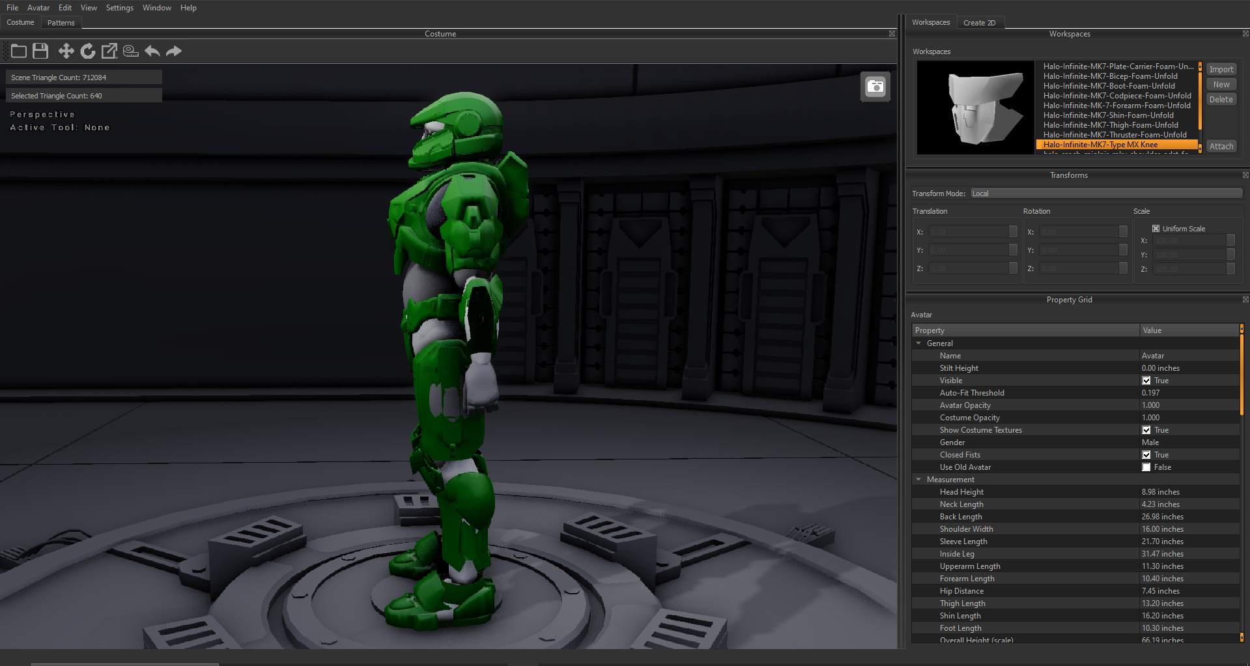Edit the Stilt Height value

coord(1189,368)
